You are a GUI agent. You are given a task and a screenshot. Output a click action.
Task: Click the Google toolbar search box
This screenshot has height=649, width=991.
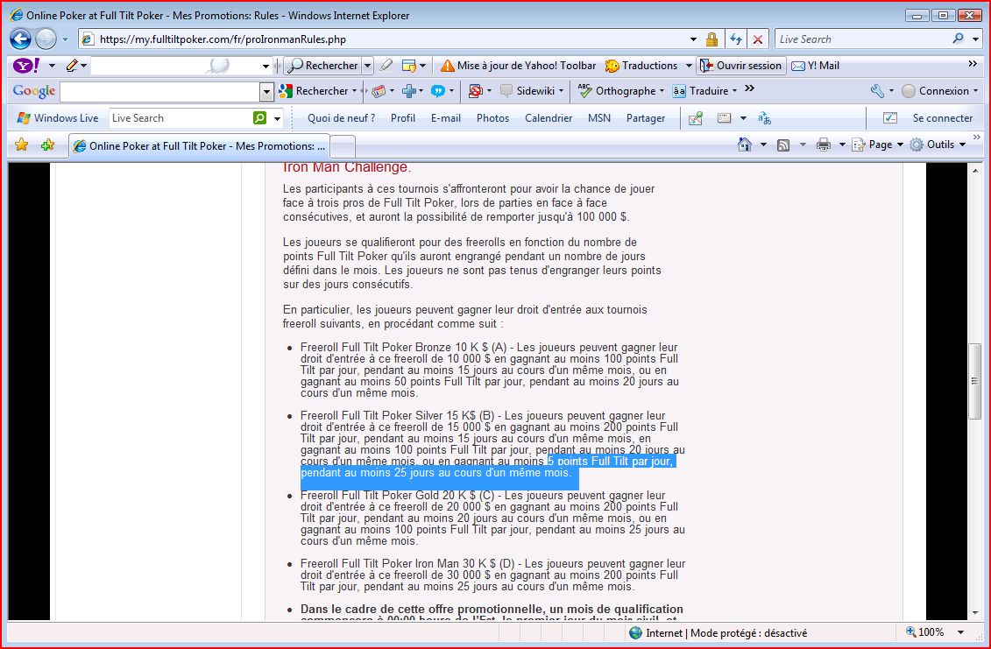[x=159, y=92]
